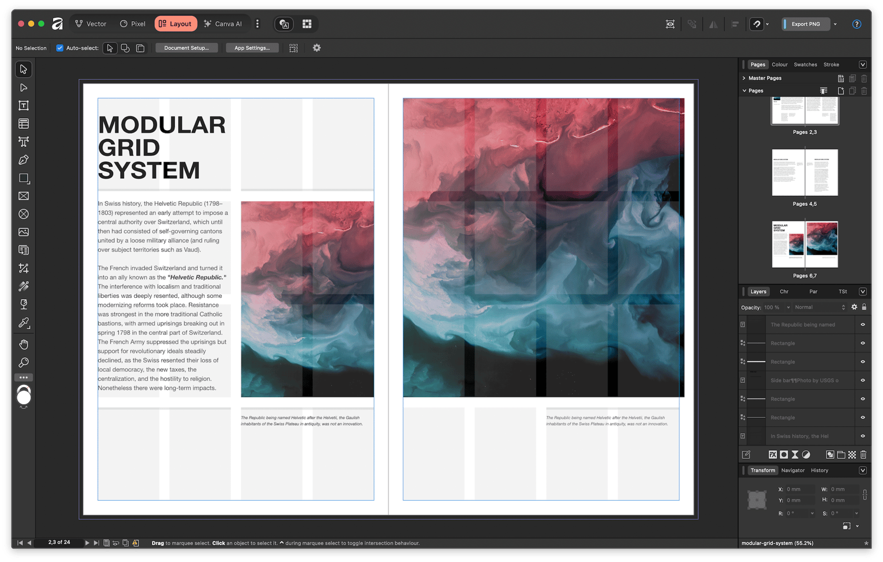
Task: Collapse the Pages section
Action: [744, 91]
